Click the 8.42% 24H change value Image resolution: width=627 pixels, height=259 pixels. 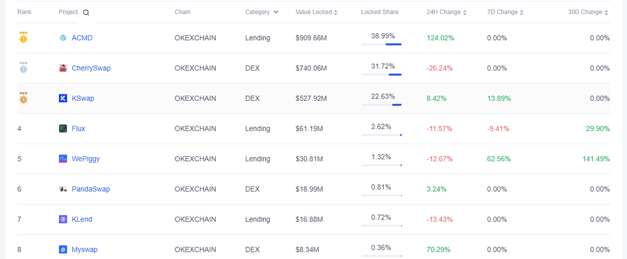point(436,98)
